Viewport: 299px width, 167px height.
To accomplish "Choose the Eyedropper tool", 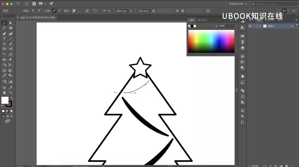I will (x=4, y=76).
